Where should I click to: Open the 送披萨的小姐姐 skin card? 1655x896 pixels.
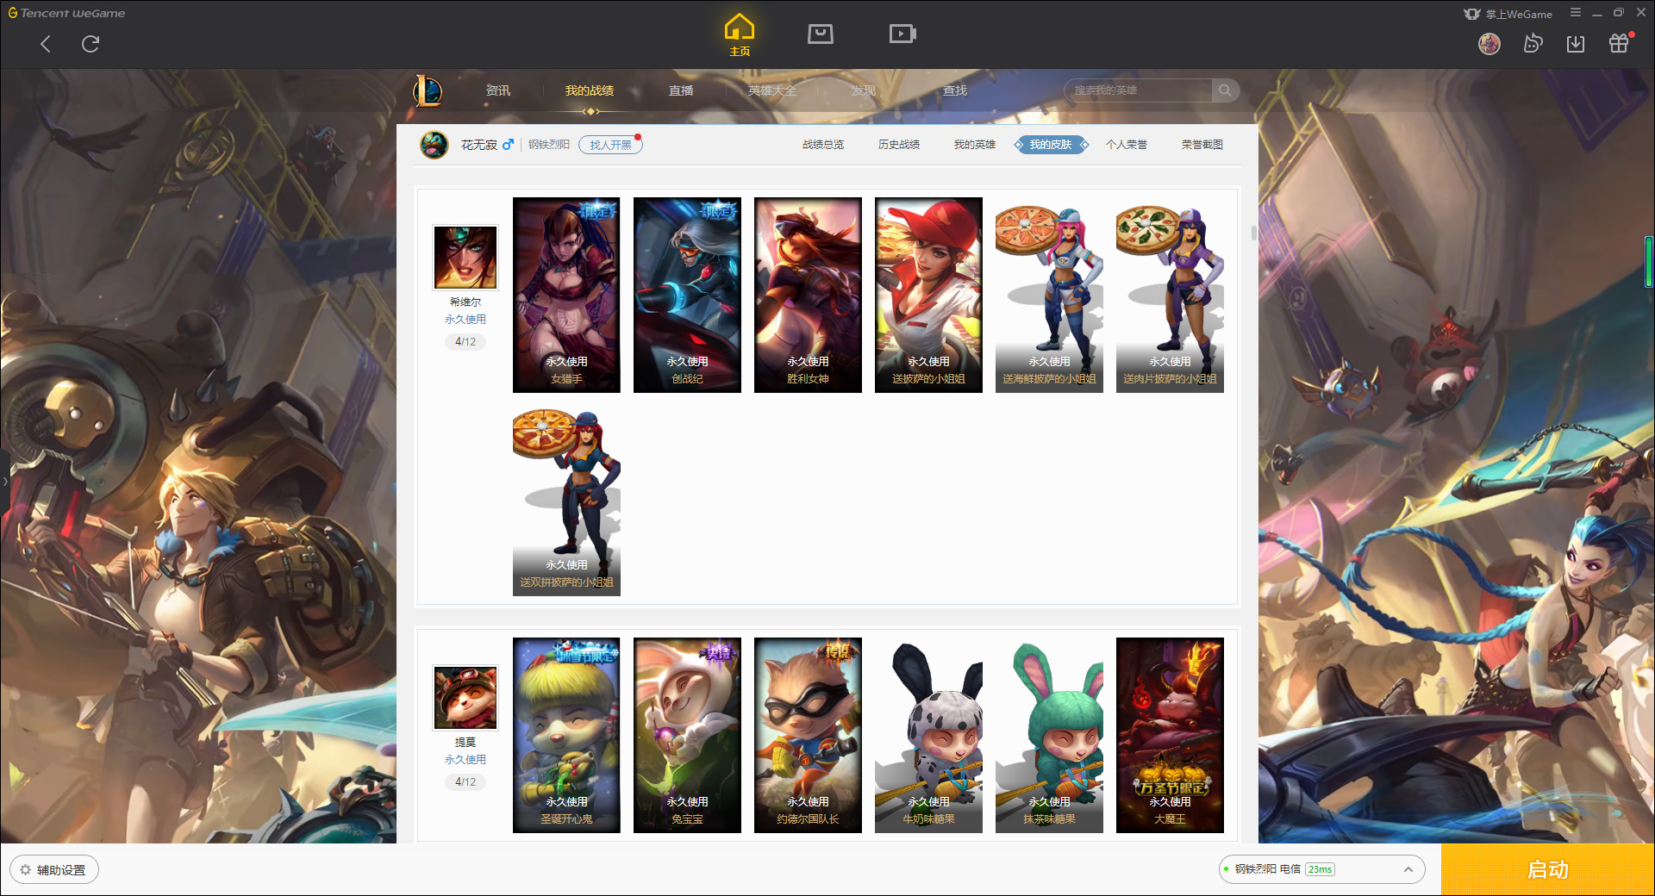point(928,295)
